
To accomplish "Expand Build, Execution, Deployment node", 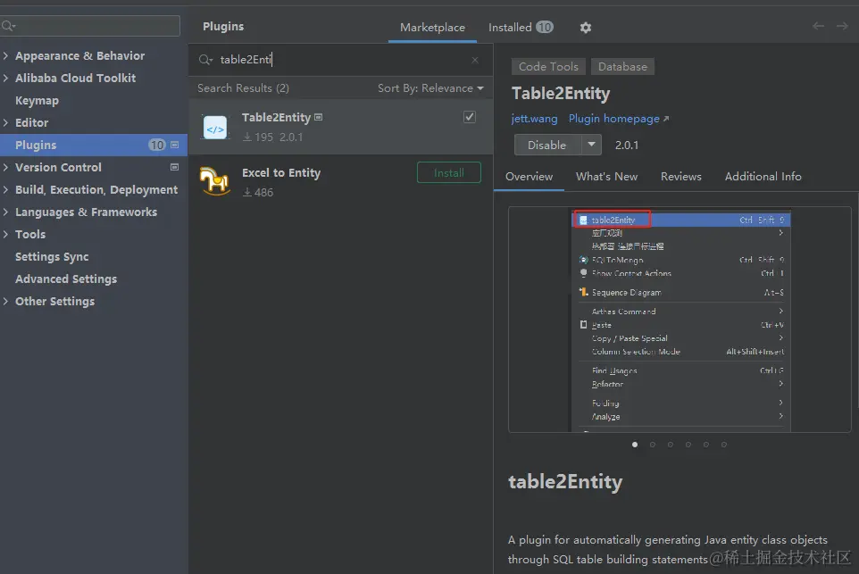I will coord(5,189).
